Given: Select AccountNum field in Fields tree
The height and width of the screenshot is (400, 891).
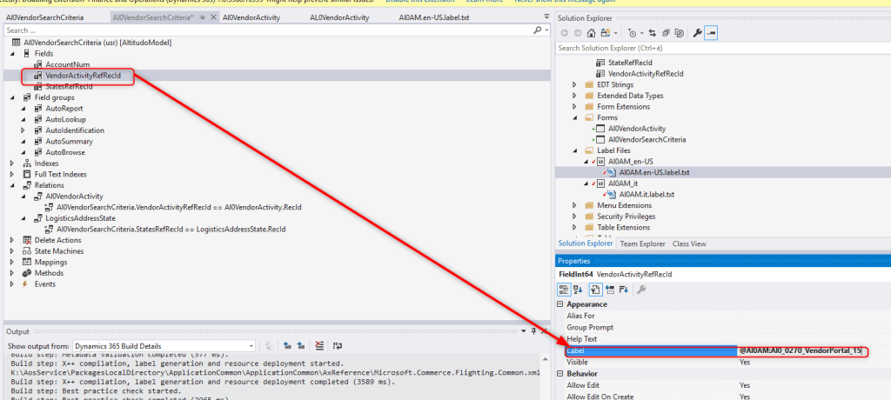Looking at the screenshot, I should tap(67, 64).
